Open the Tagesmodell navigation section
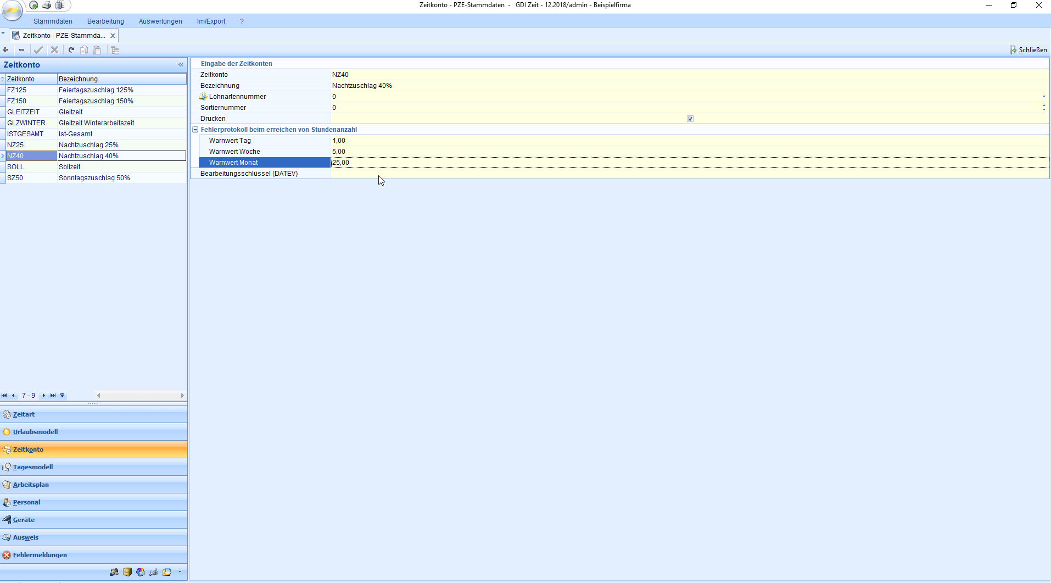This screenshot has height=583, width=1051. click(33, 467)
